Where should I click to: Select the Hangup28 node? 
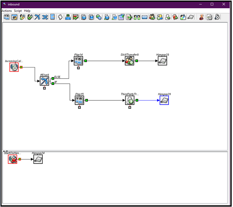coord(162,61)
